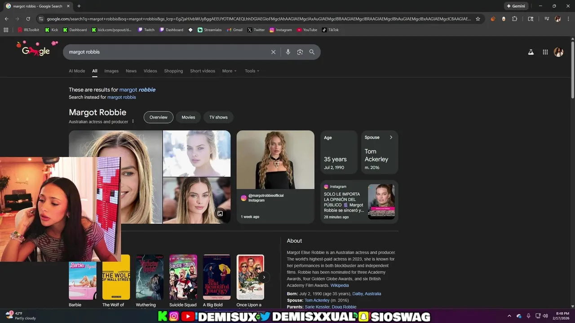Open taskbar microphone indicator
This screenshot has width=575, height=323.
(x=528, y=316)
